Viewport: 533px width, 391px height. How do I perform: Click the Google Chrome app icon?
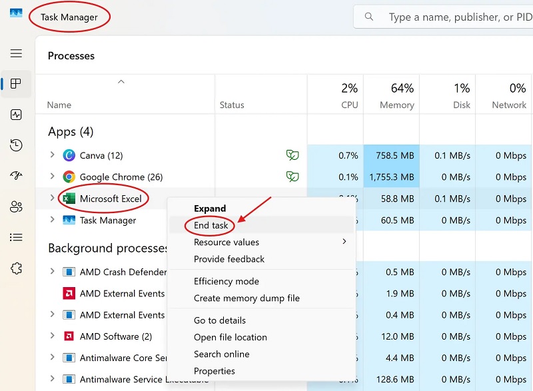pos(69,177)
